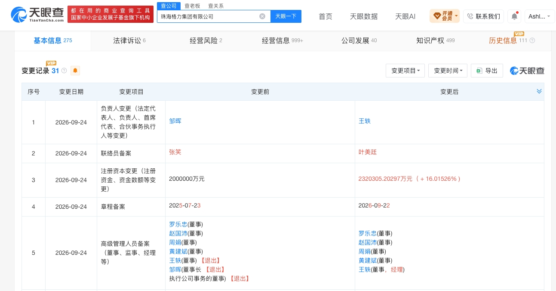Click the 变更项目 column header
The image size is (556, 291).
pos(131,92)
